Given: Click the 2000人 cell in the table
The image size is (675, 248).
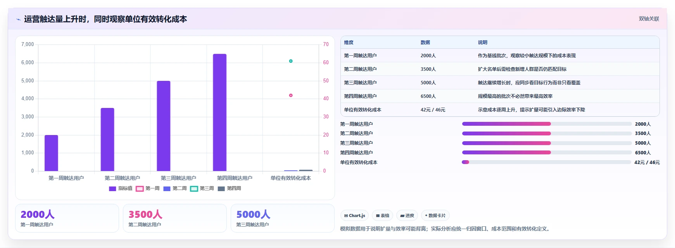Looking at the screenshot, I should pyautogui.click(x=428, y=56).
